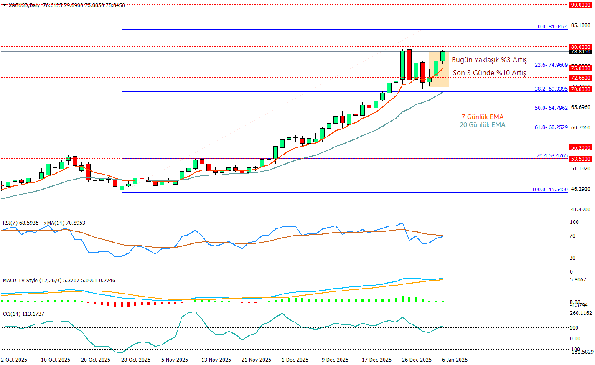595x365 pixels.
Task: Select the 61.8- 60.2529 Fibonacci label
Action: click(551, 127)
